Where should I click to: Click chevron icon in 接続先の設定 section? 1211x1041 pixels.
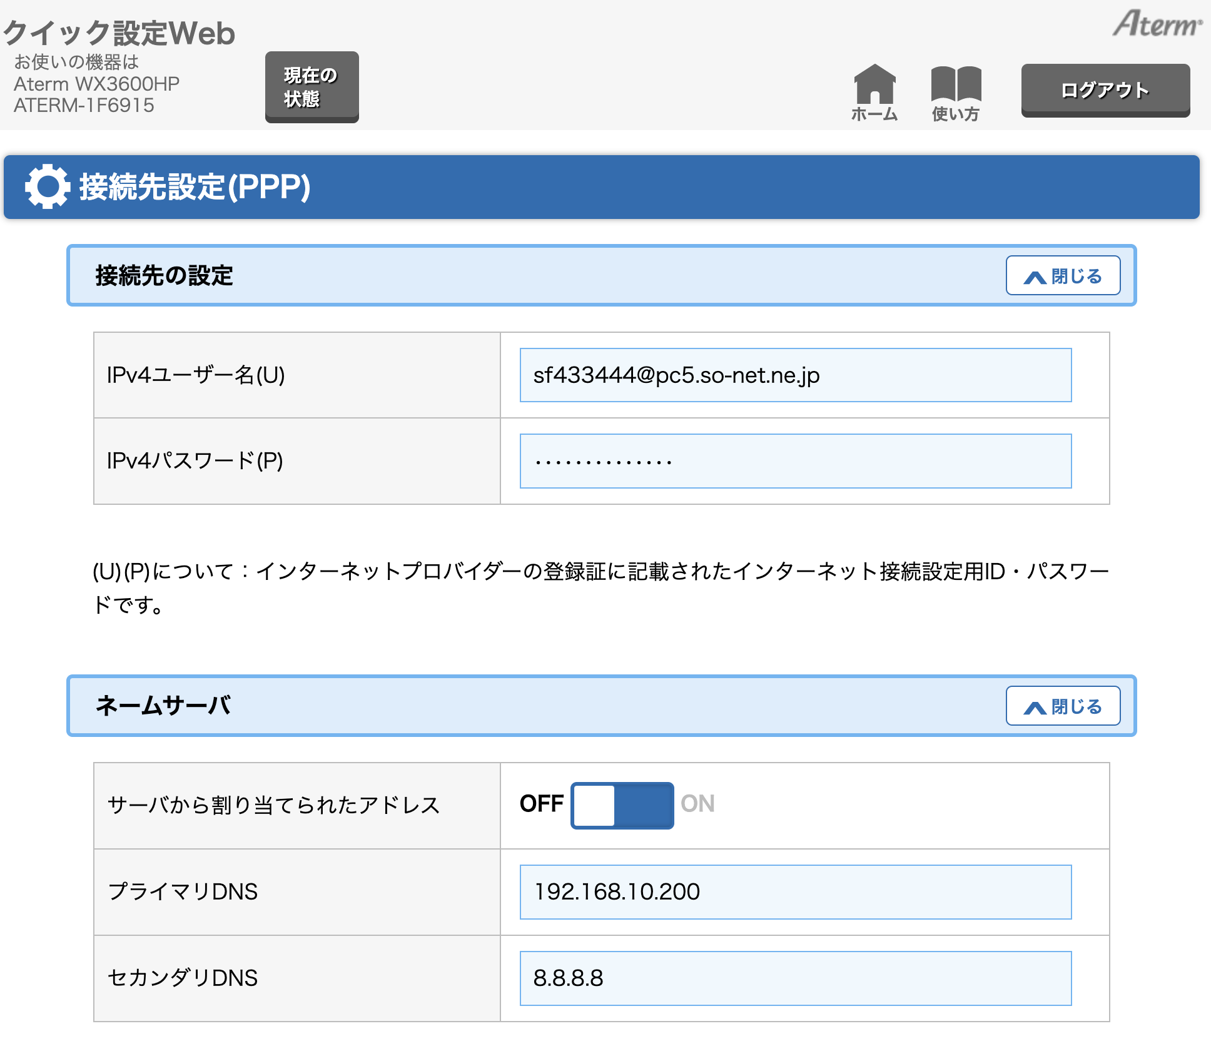pos(1035,277)
